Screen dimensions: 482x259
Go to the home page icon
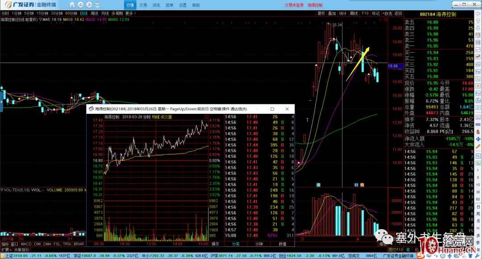point(72,5)
